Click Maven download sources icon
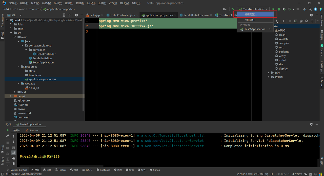 tap(277, 21)
